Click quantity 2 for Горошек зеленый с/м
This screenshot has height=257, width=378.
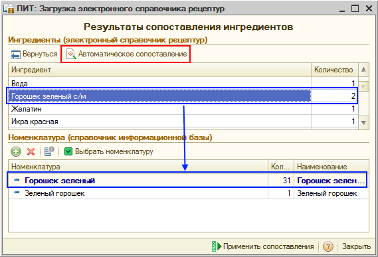point(335,96)
